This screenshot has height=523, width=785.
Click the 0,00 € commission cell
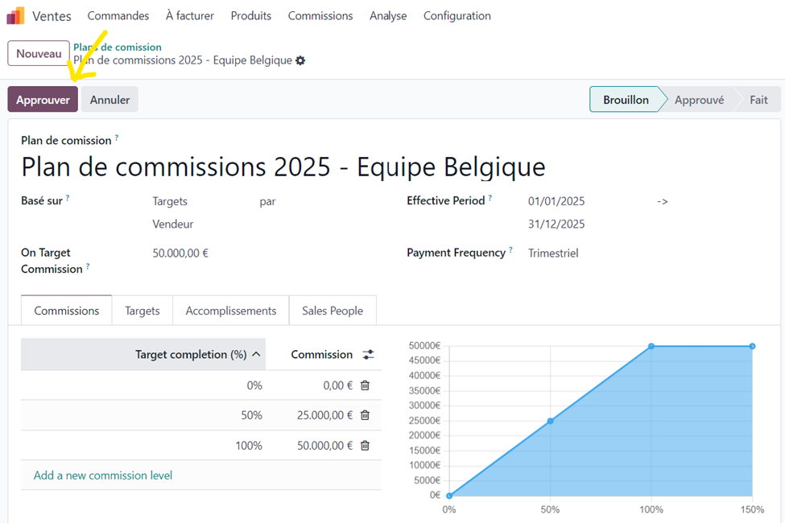(337, 385)
